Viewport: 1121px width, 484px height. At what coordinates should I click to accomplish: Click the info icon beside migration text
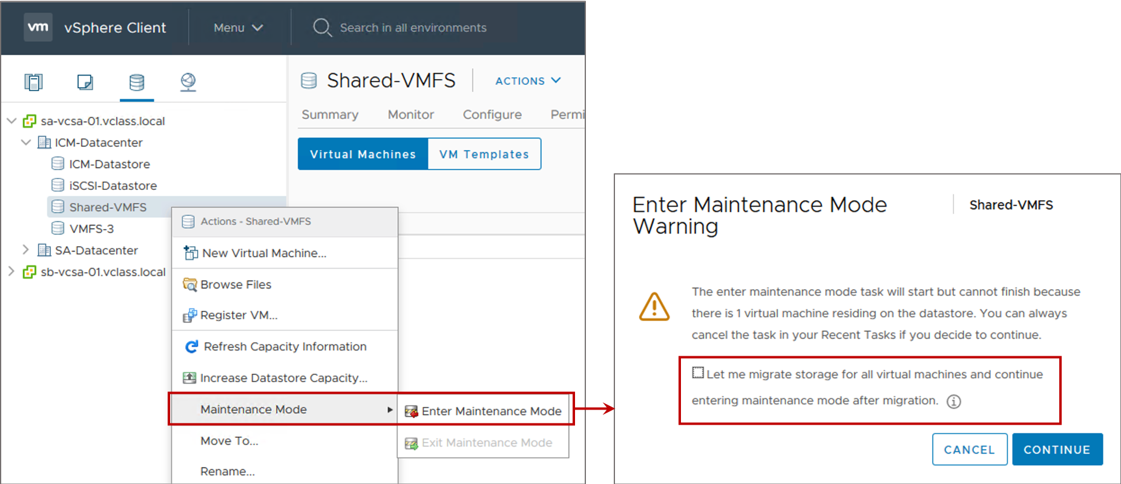953,401
